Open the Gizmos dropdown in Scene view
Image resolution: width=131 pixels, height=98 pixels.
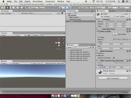click(x=36, y=35)
